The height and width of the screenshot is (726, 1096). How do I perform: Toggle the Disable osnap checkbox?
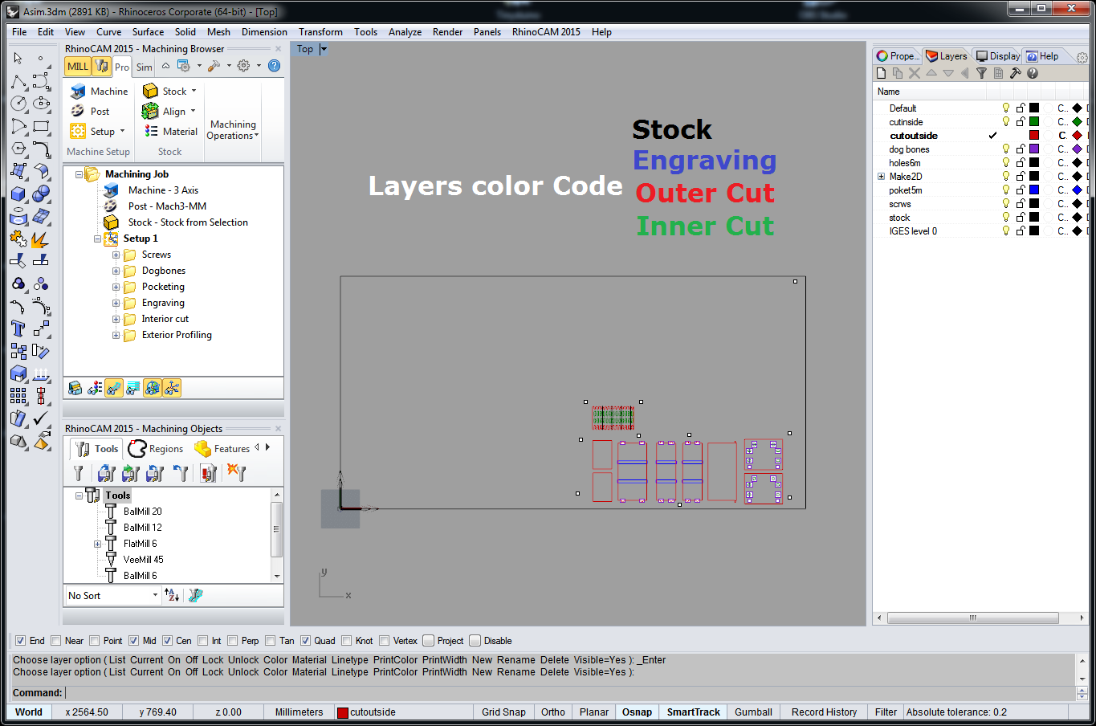[475, 641]
